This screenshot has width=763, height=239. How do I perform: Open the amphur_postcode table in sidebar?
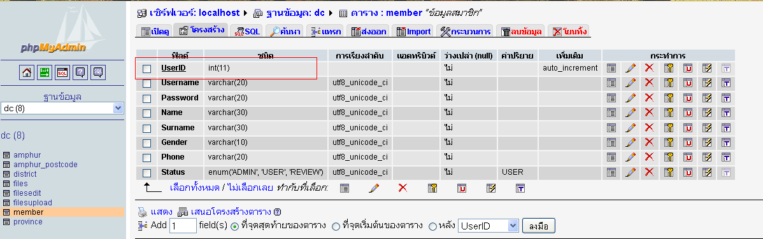click(x=45, y=165)
